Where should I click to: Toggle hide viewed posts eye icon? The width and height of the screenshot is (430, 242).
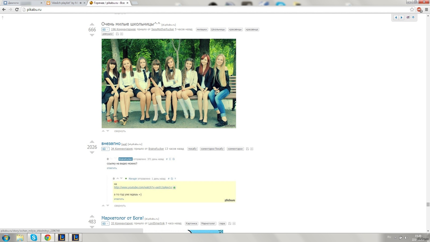tap(408, 17)
